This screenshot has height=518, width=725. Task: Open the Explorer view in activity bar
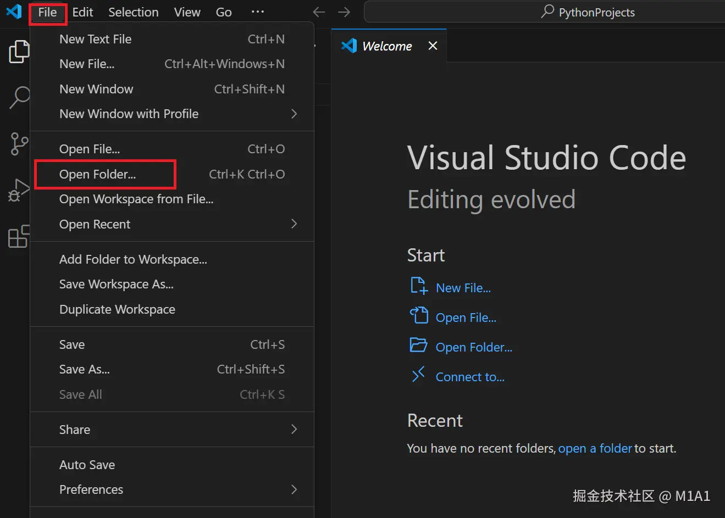coord(19,52)
